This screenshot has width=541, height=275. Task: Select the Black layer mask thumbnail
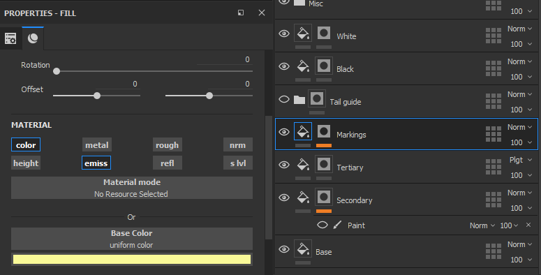click(x=324, y=66)
